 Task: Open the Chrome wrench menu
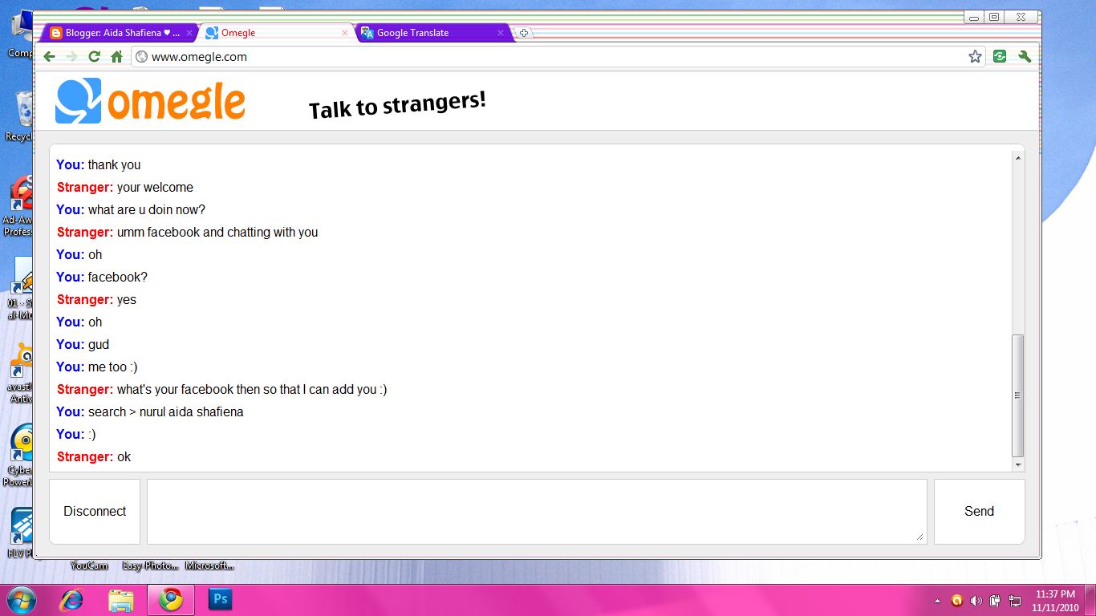[1025, 56]
